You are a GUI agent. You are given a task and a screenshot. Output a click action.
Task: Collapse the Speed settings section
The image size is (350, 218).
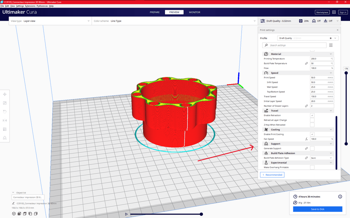coord(298,73)
